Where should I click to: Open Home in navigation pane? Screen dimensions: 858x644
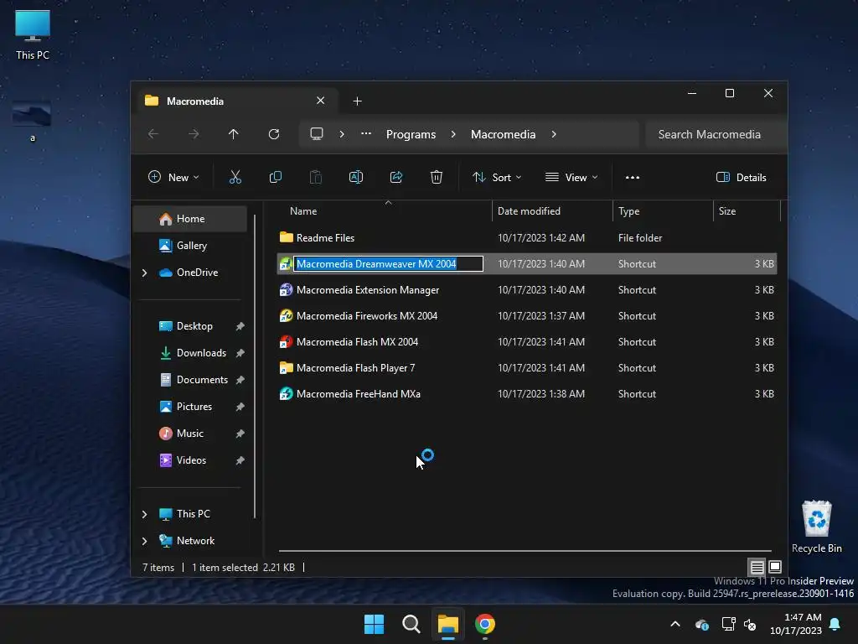pyautogui.click(x=190, y=219)
